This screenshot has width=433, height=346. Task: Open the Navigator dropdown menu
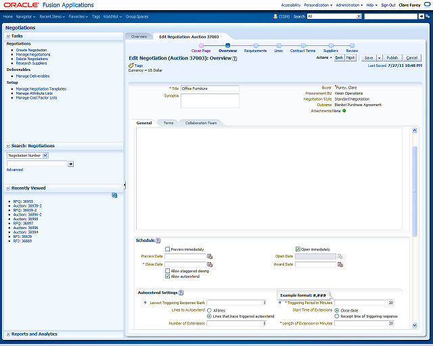click(26, 16)
